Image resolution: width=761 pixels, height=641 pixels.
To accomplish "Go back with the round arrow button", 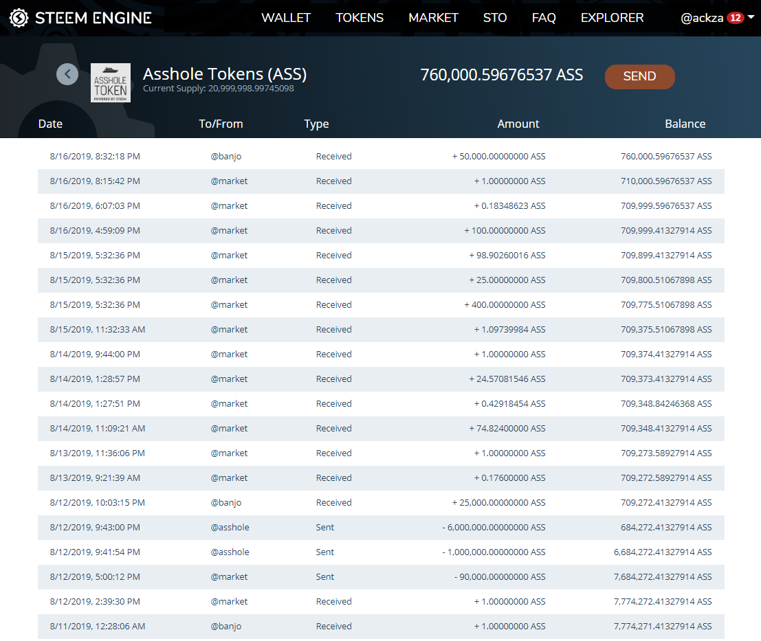I will 67,74.
